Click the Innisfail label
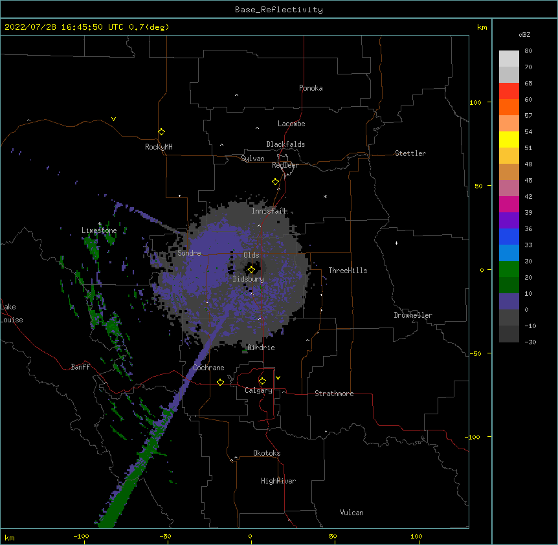 [x=269, y=211]
